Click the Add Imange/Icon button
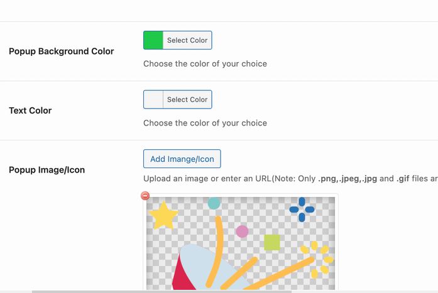The width and height of the screenshot is (438, 293). pos(182,159)
